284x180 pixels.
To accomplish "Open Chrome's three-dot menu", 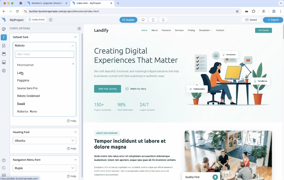I will pyautogui.click(x=281, y=11).
